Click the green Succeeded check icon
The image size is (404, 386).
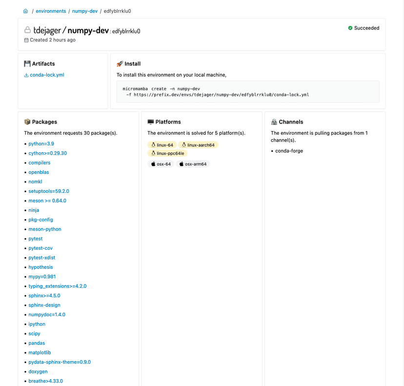click(350, 28)
